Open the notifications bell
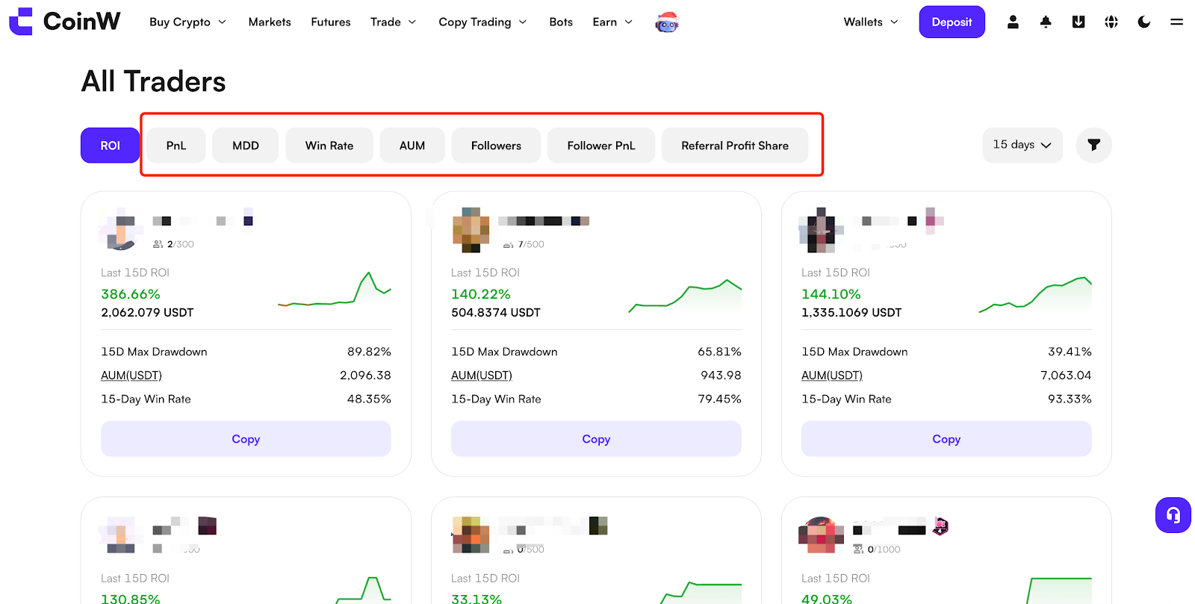This screenshot has height=604, width=1195. coord(1046,22)
